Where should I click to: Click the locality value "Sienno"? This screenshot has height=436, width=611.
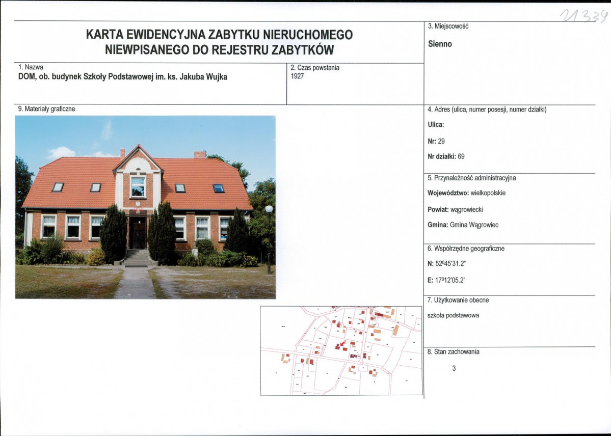tap(440, 44)
